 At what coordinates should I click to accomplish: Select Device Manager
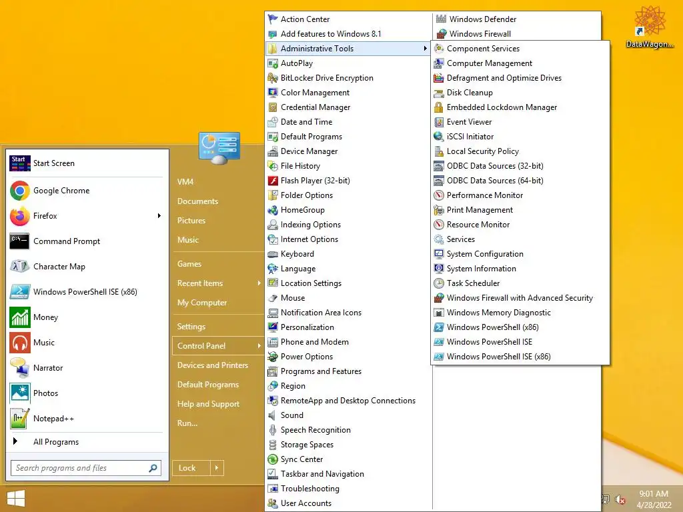309,151
